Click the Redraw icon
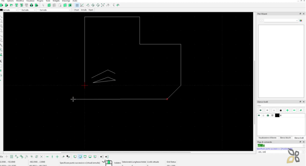 [88, 5]
